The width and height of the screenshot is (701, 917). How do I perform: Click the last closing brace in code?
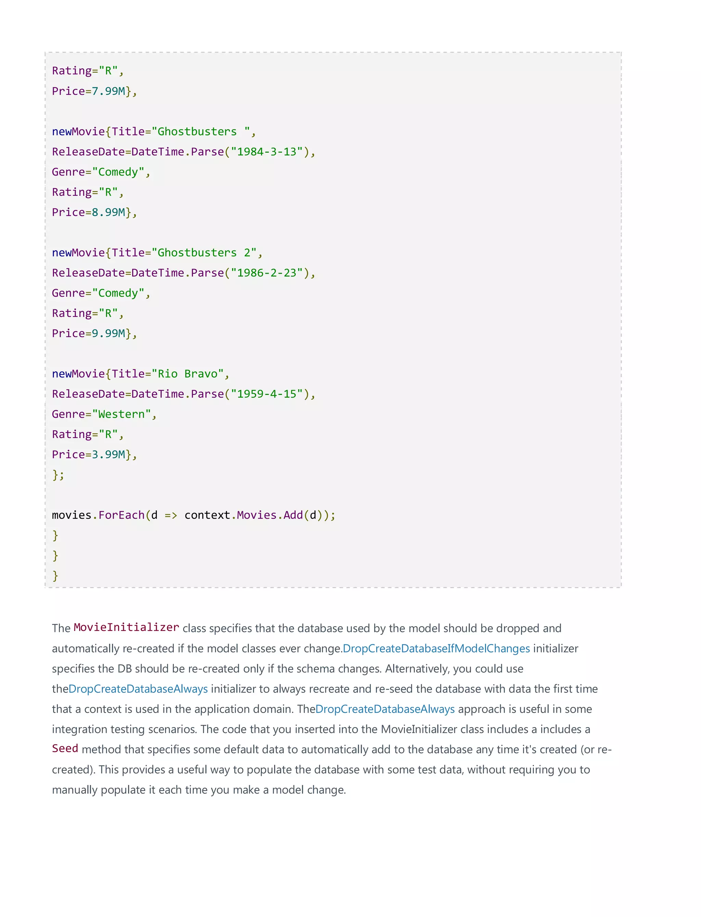(x=55, y=576)
